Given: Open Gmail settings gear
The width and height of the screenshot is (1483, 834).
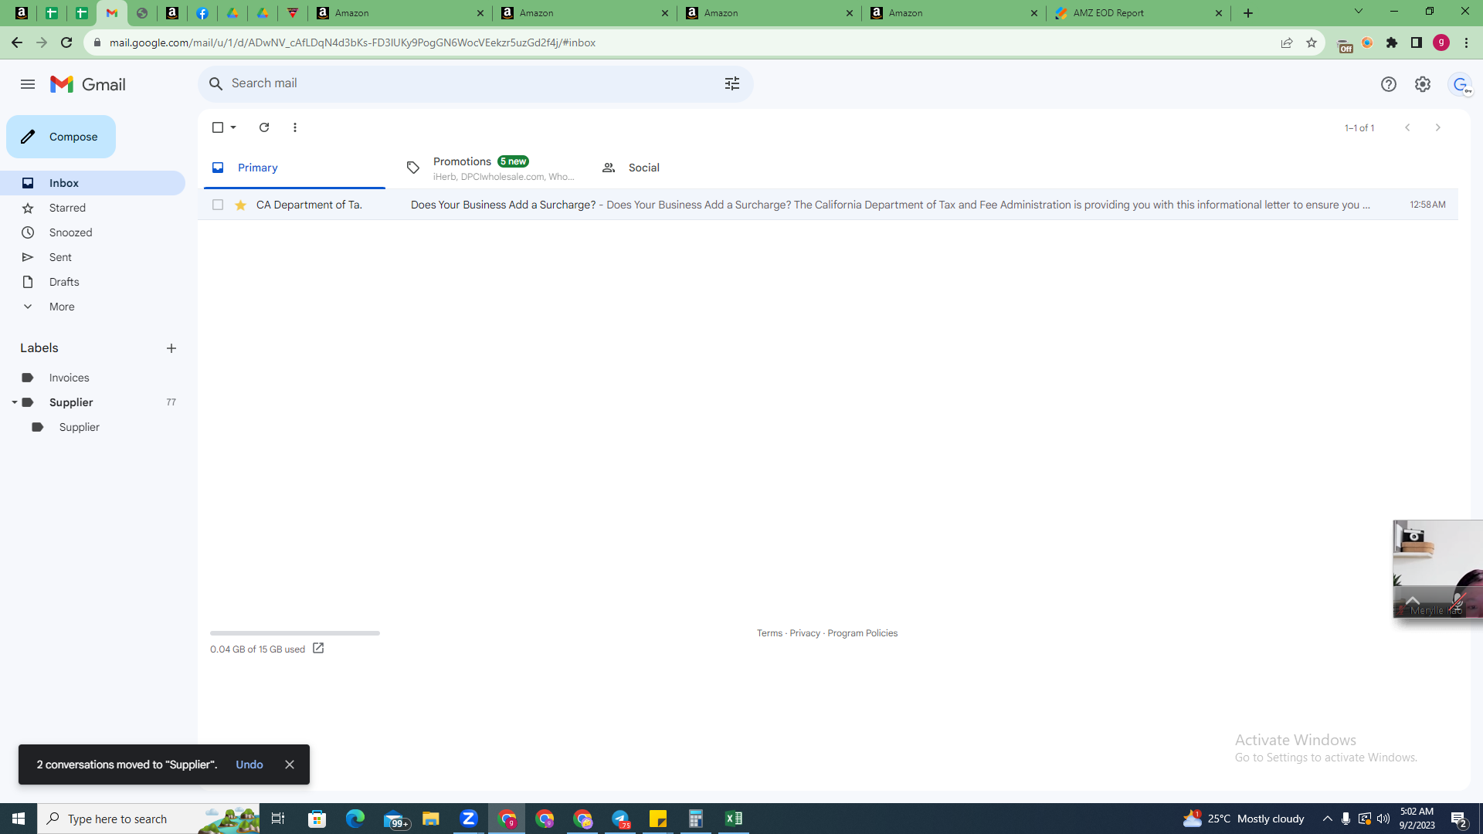Looking at the screenshot, I should (1423, 84).
